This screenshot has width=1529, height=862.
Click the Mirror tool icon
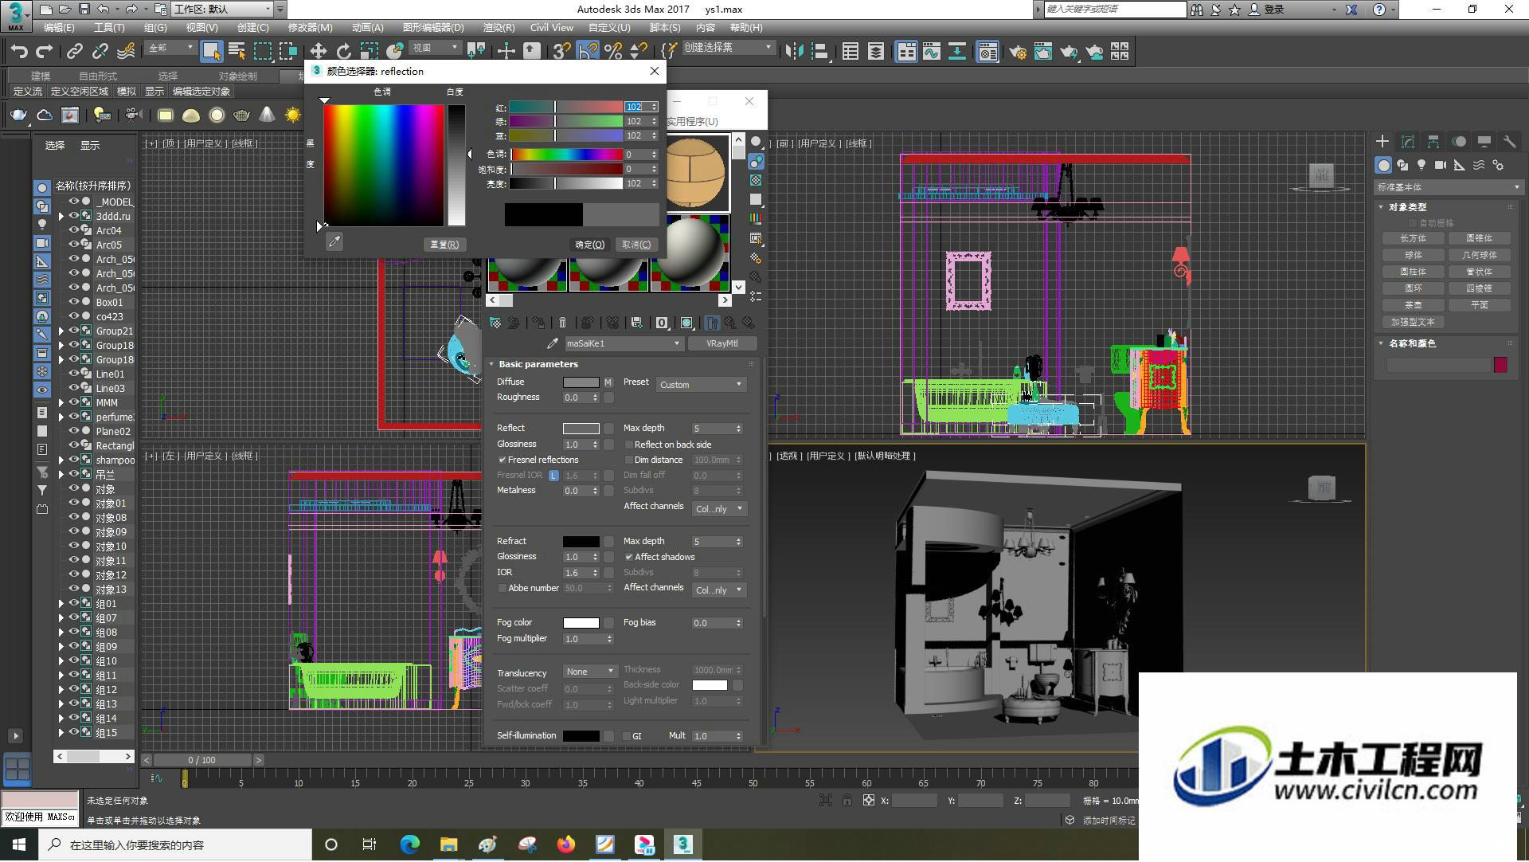point(794,52)
